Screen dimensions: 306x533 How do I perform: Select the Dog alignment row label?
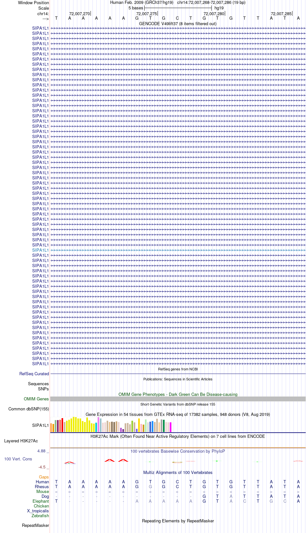point(45,496)
